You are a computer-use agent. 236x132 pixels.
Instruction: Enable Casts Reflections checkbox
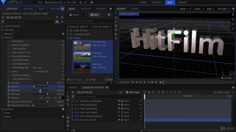(x=63, y=60)
